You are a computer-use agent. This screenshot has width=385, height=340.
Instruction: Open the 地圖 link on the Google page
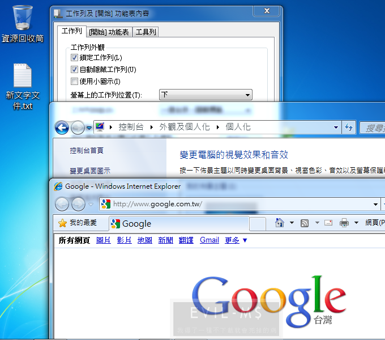click(144, 240)
